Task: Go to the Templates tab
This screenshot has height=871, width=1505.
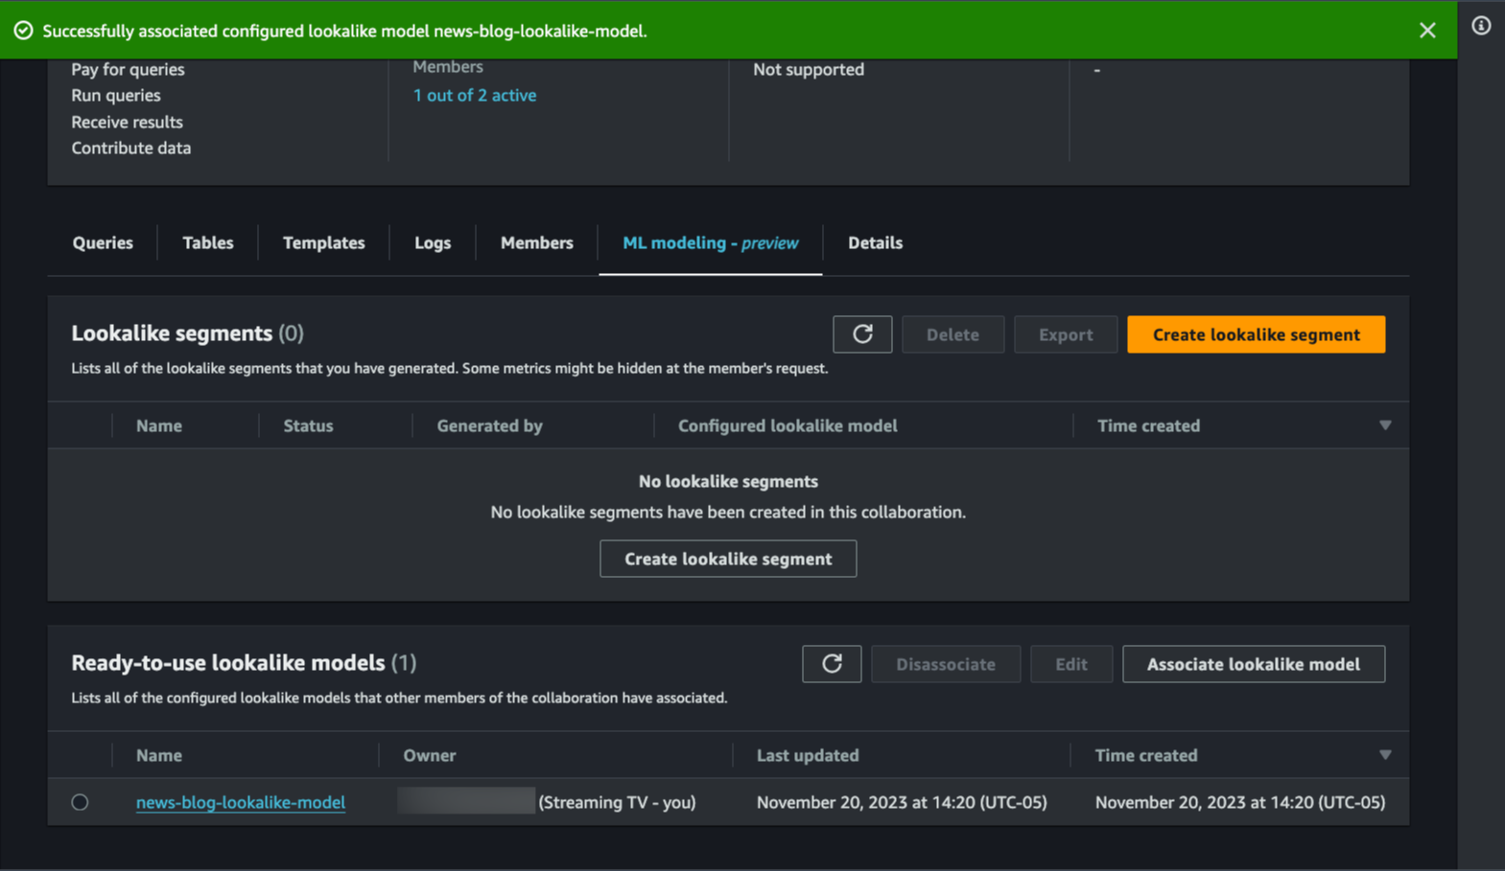Action: (x=323, y=243)
